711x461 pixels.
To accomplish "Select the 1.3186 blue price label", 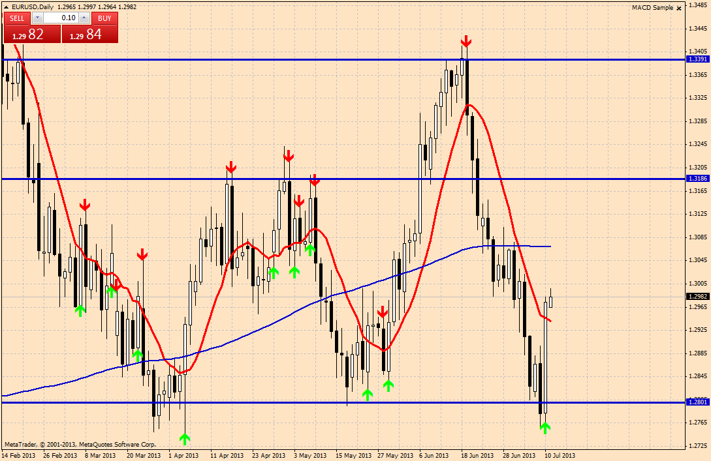I will coord(698,179).
